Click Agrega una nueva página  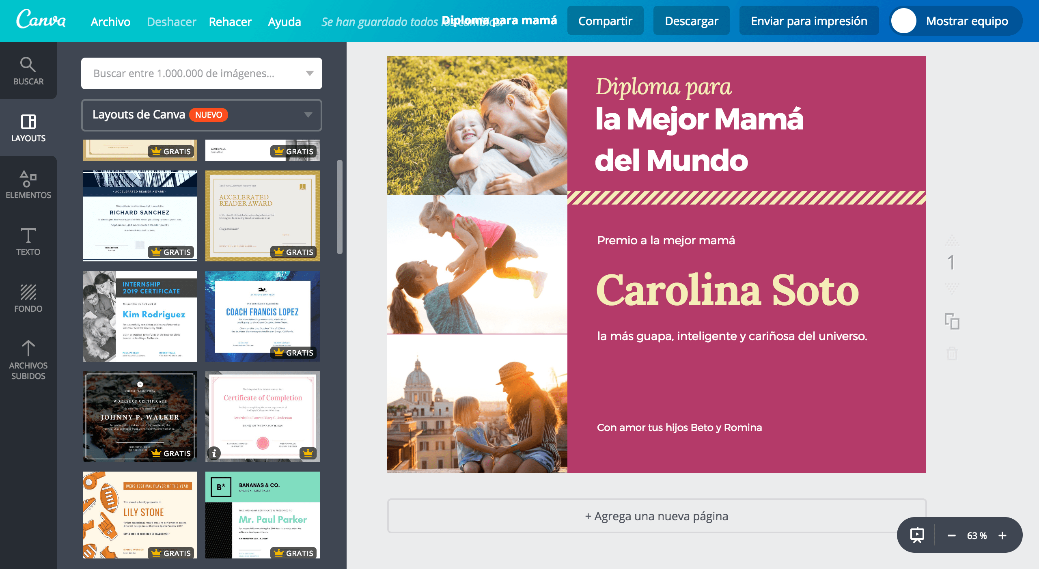[x=657, y=516]
